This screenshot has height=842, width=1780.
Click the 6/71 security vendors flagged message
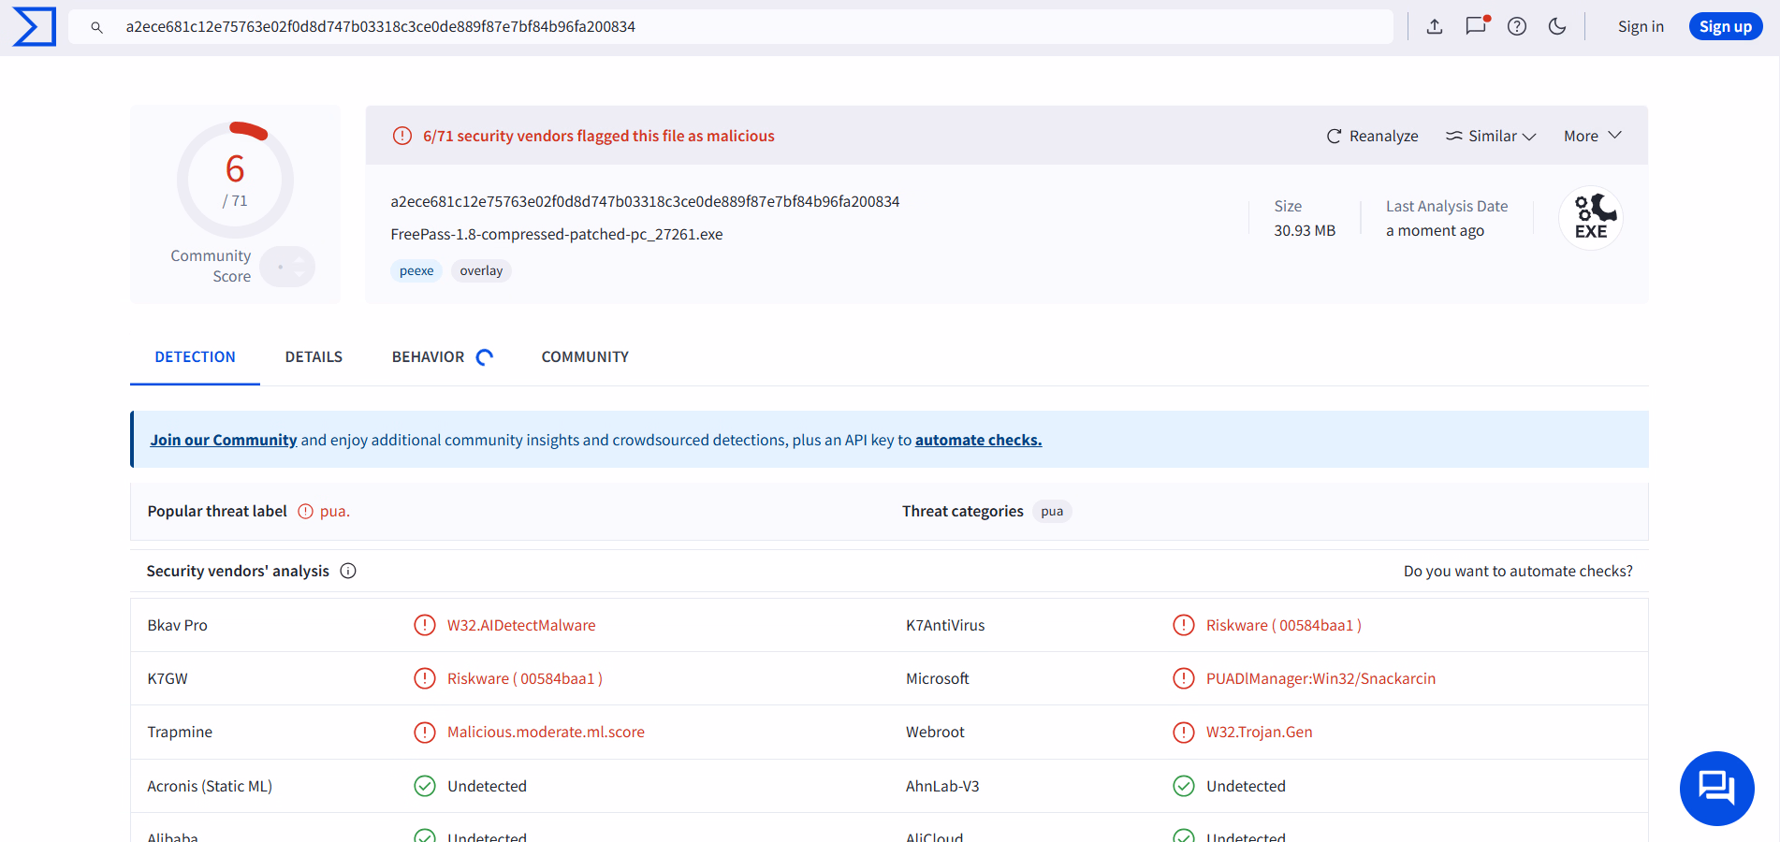[599, 136]
